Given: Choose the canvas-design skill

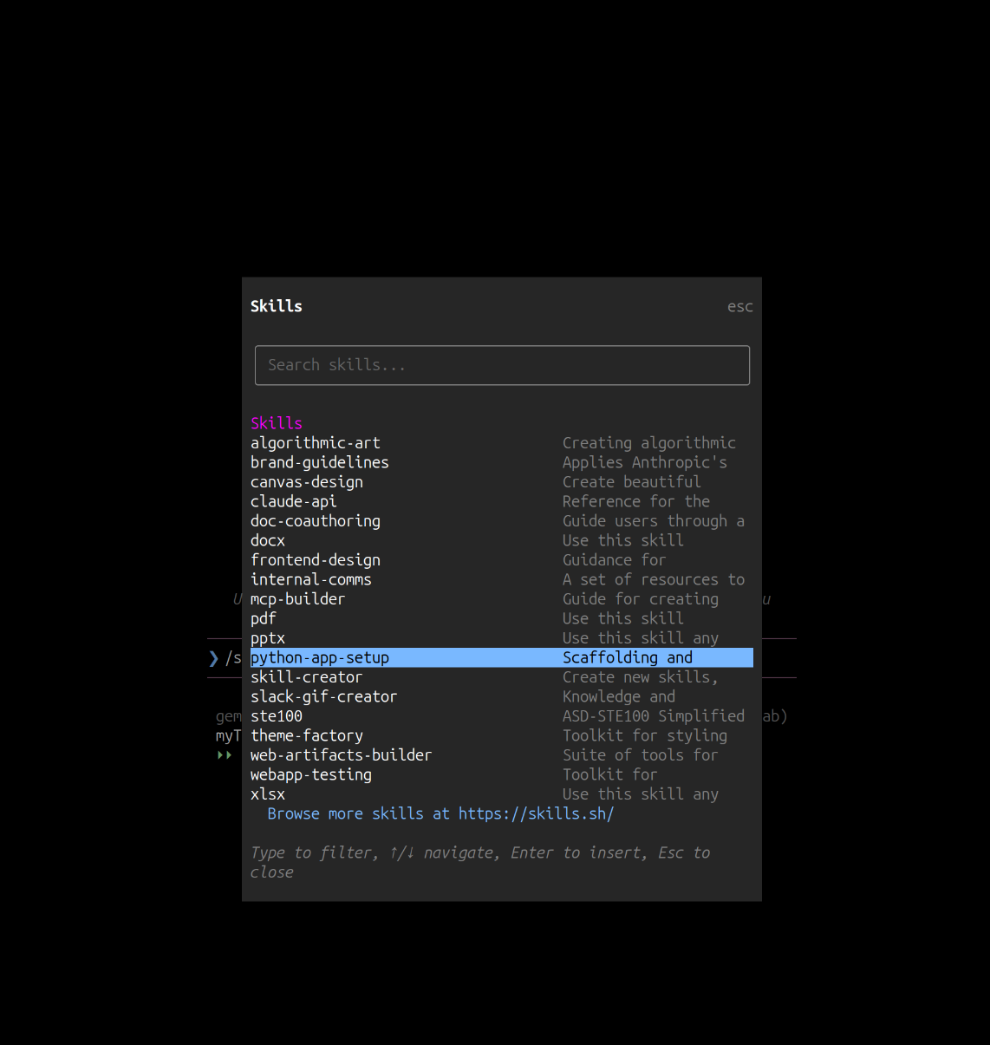Looking at the screenshot, I should click(x=502, y=482).
